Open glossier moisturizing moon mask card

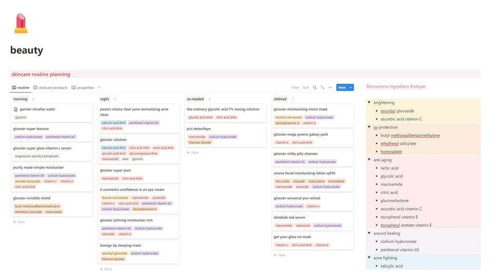[x=313, y=116]
